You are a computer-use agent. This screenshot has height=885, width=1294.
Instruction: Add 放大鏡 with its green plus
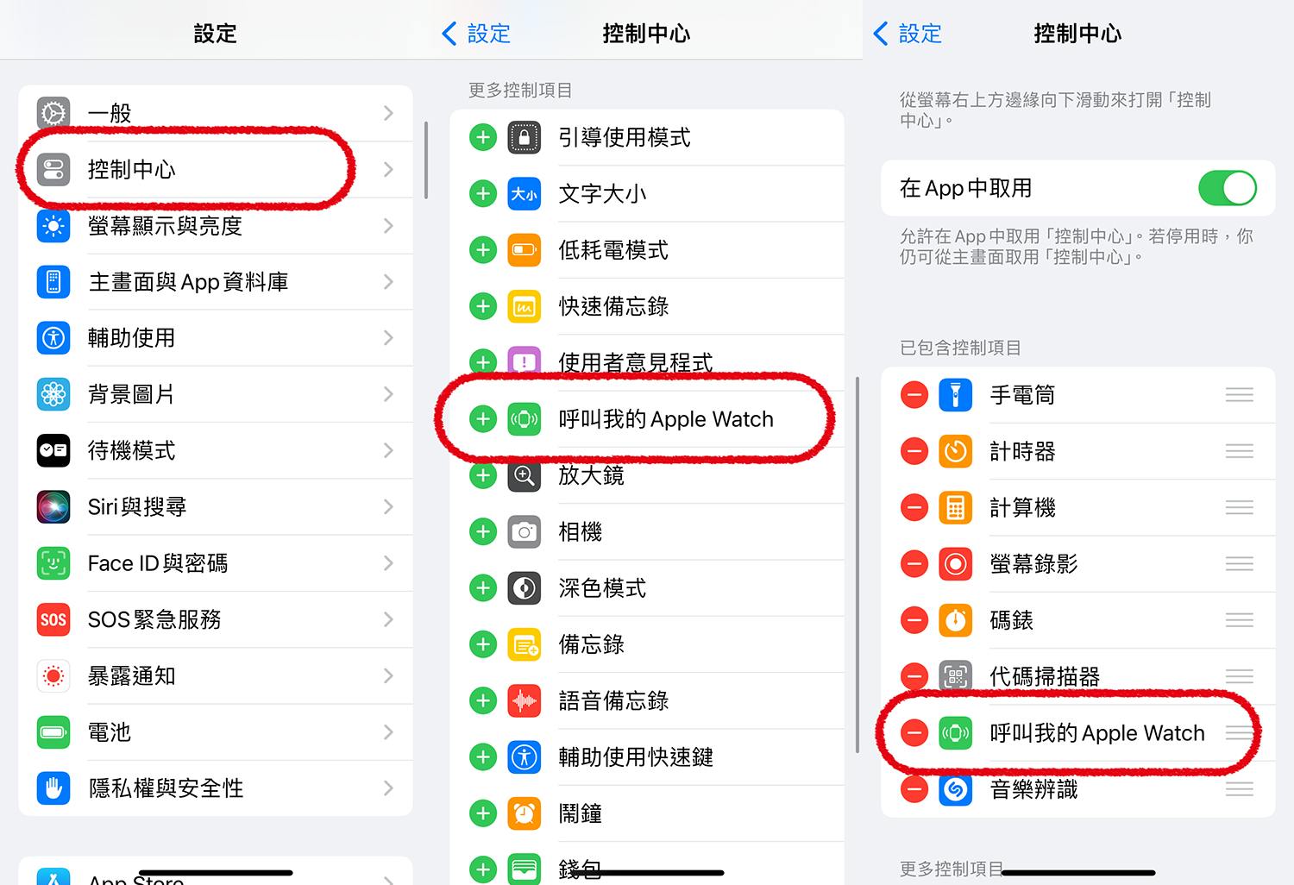[483, 475]
